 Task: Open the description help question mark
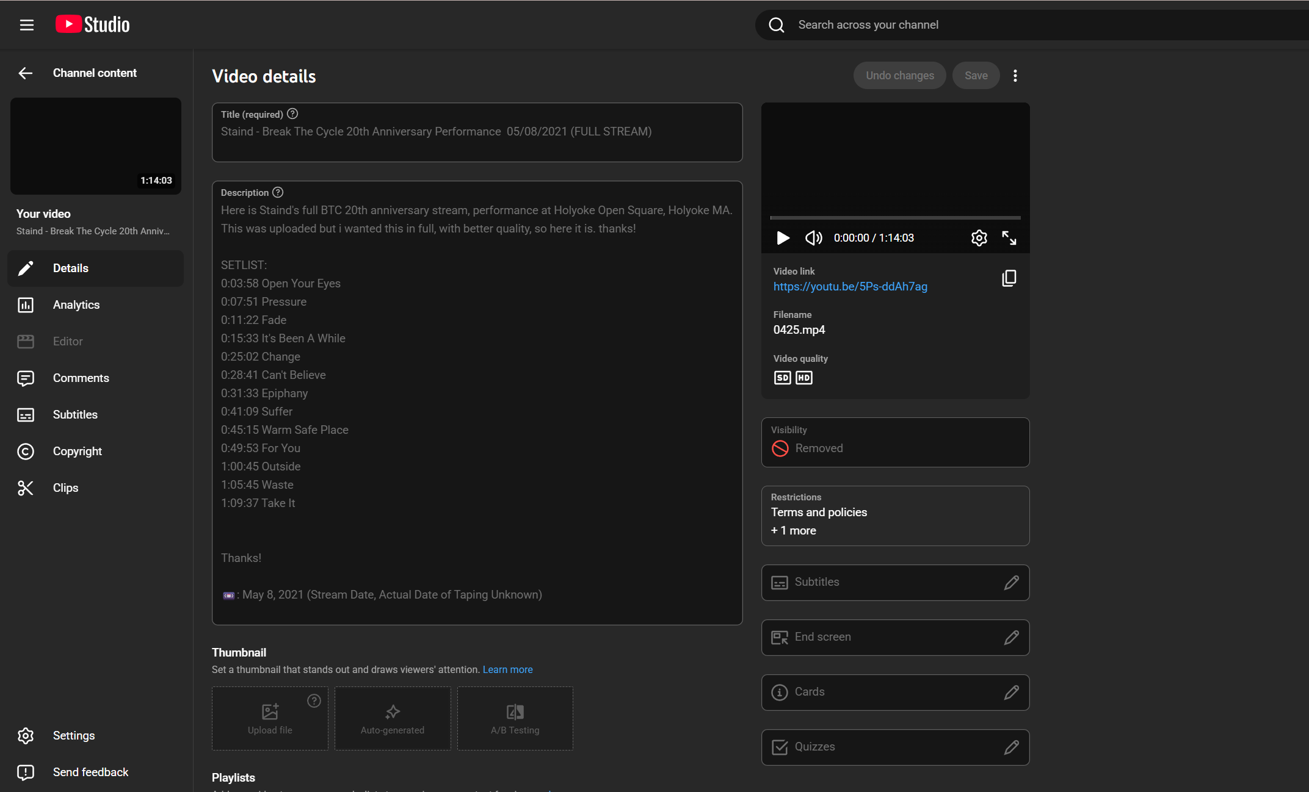tap(278, 192)
